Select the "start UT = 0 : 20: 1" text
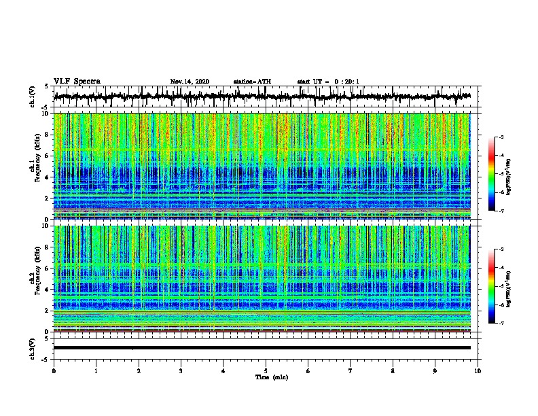Screen dimensions: 538x416 click(328, 82)
